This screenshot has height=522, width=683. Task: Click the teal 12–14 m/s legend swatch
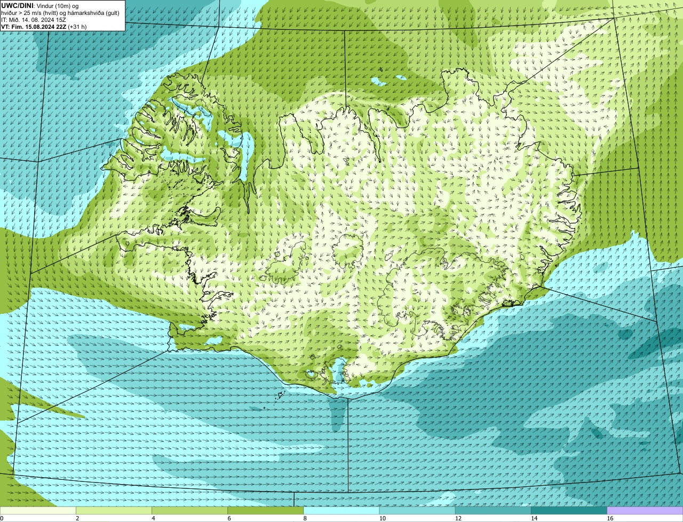coord(493,510)
